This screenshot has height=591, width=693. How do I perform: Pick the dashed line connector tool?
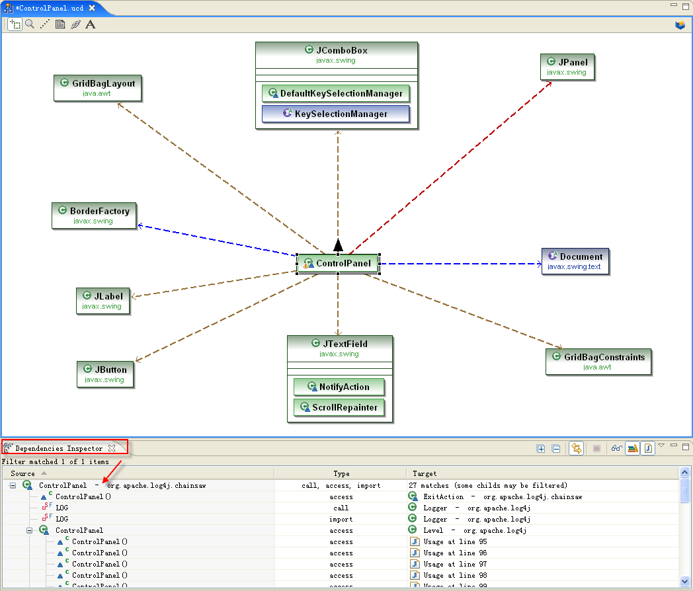pyautogui.click(x=45, y=24)
